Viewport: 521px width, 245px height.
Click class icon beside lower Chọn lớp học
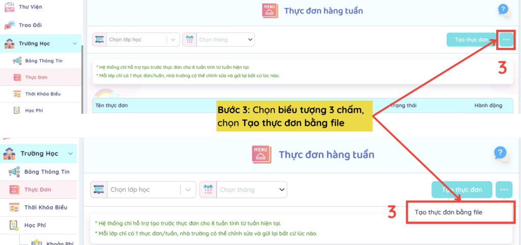point(99,190)
